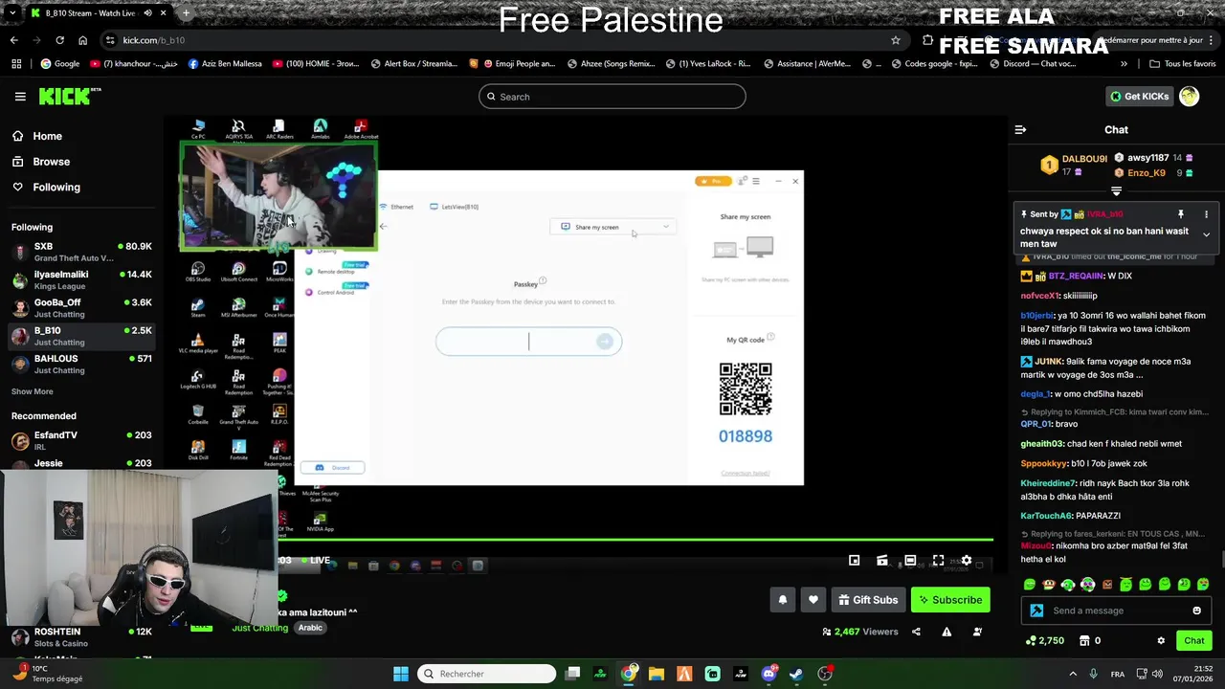
Task: Open browser extensions puzzle icon
Action: [x=927, y=40]
